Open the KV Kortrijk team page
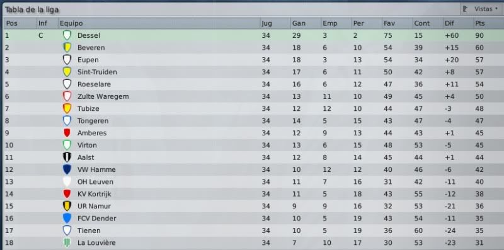The height and width of the screenshot is (250, 504). (x=94, y=194)
